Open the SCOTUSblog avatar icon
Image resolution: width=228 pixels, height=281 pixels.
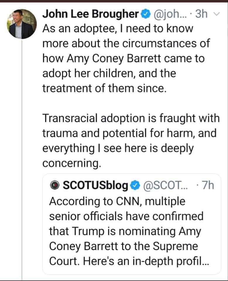coord(55,185)
